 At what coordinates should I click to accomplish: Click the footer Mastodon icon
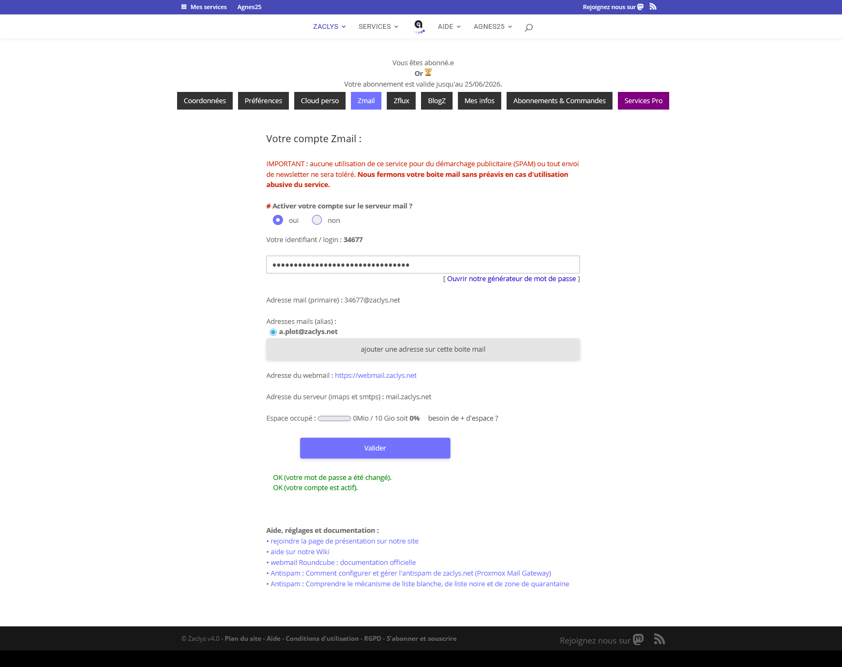pyautogui.click(x=638, y=639)
